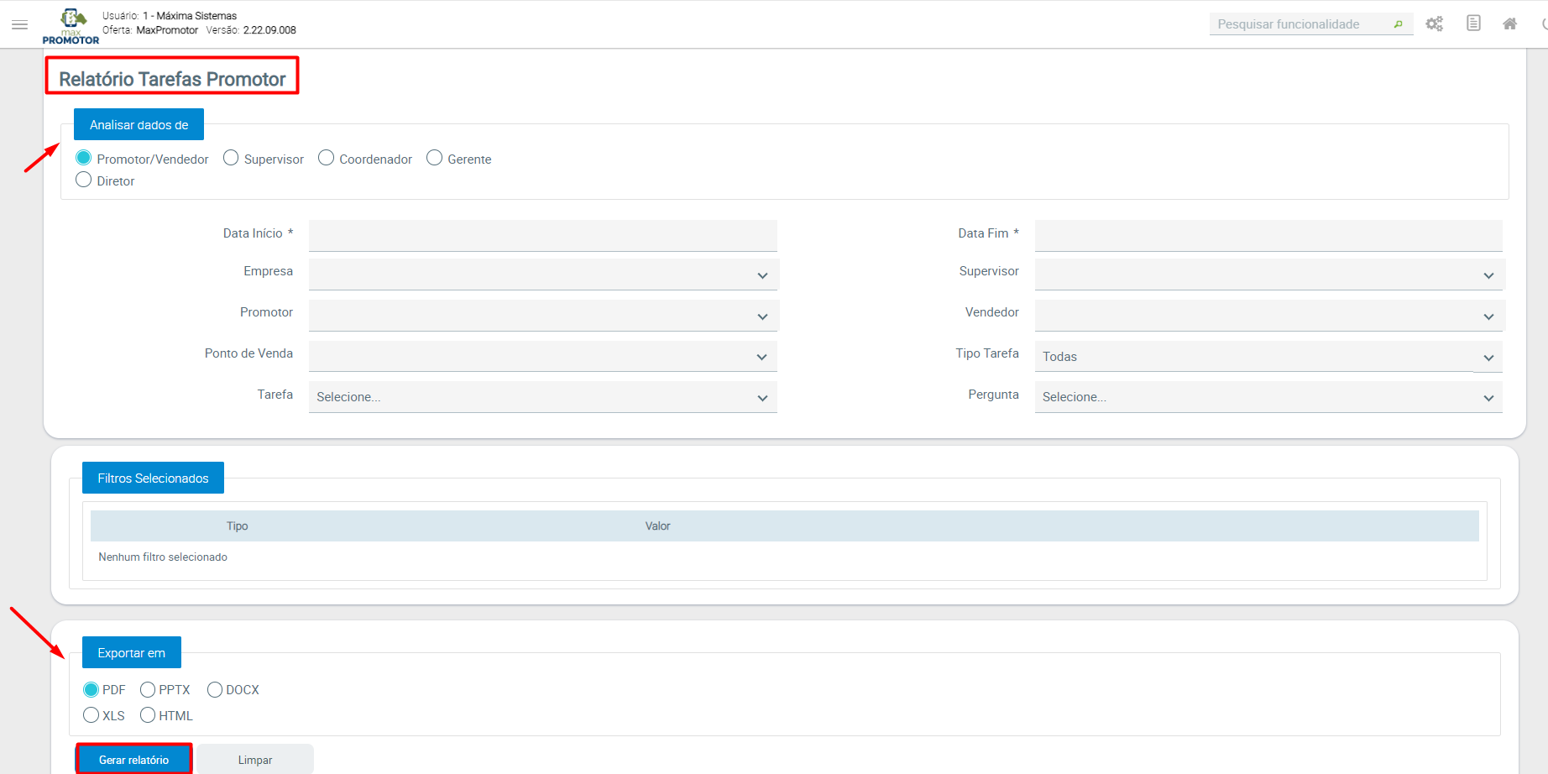Click the Analisar dados de section header
The width and height of the screenshot is (1548, 774).
tap(139, 125)
